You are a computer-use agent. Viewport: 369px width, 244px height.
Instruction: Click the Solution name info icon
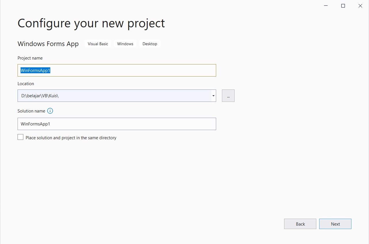(x=50, y=111)
